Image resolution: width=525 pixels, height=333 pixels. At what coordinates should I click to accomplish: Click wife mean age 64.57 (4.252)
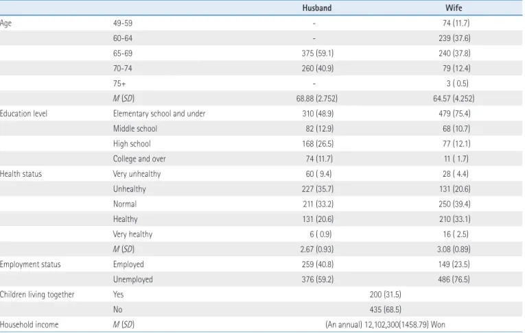click(454, 98)
